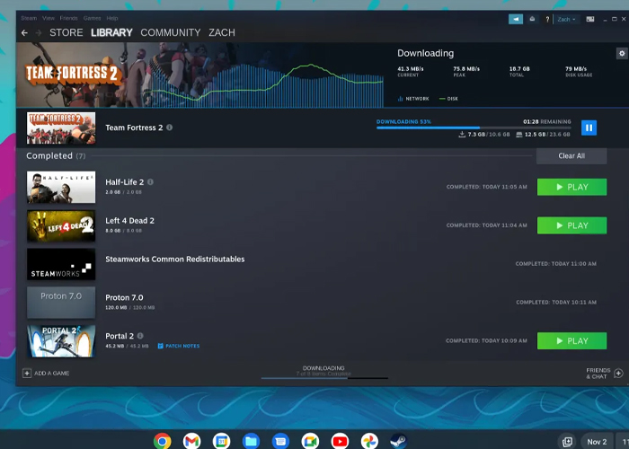Open download settings gear icon
This screenshot has height=449, width=629.
622,53
